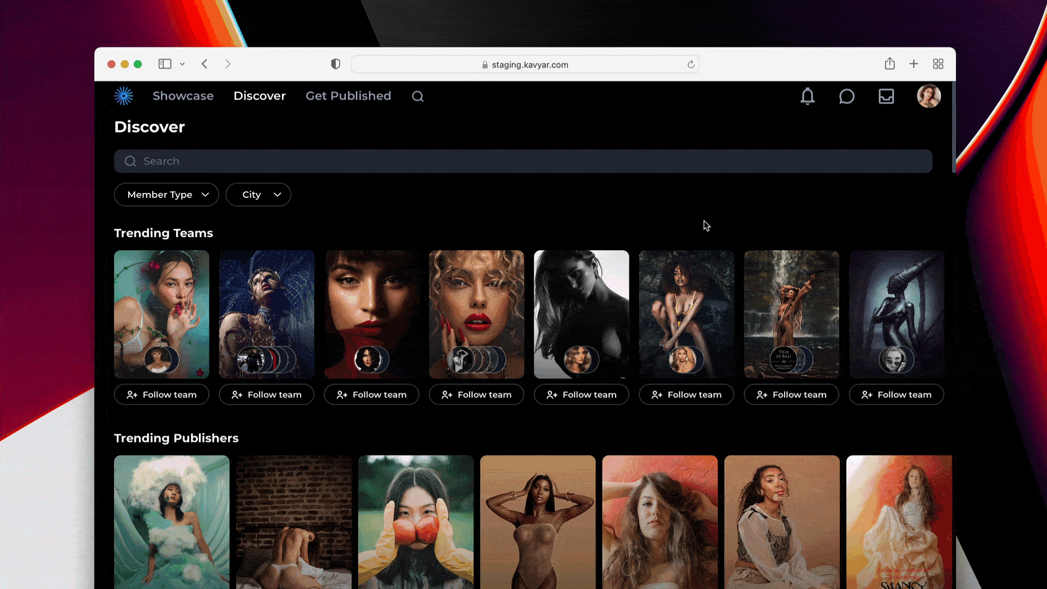Open the publisher card with apples held to face
Screen dimensions: 1047x589
point(416,522)
